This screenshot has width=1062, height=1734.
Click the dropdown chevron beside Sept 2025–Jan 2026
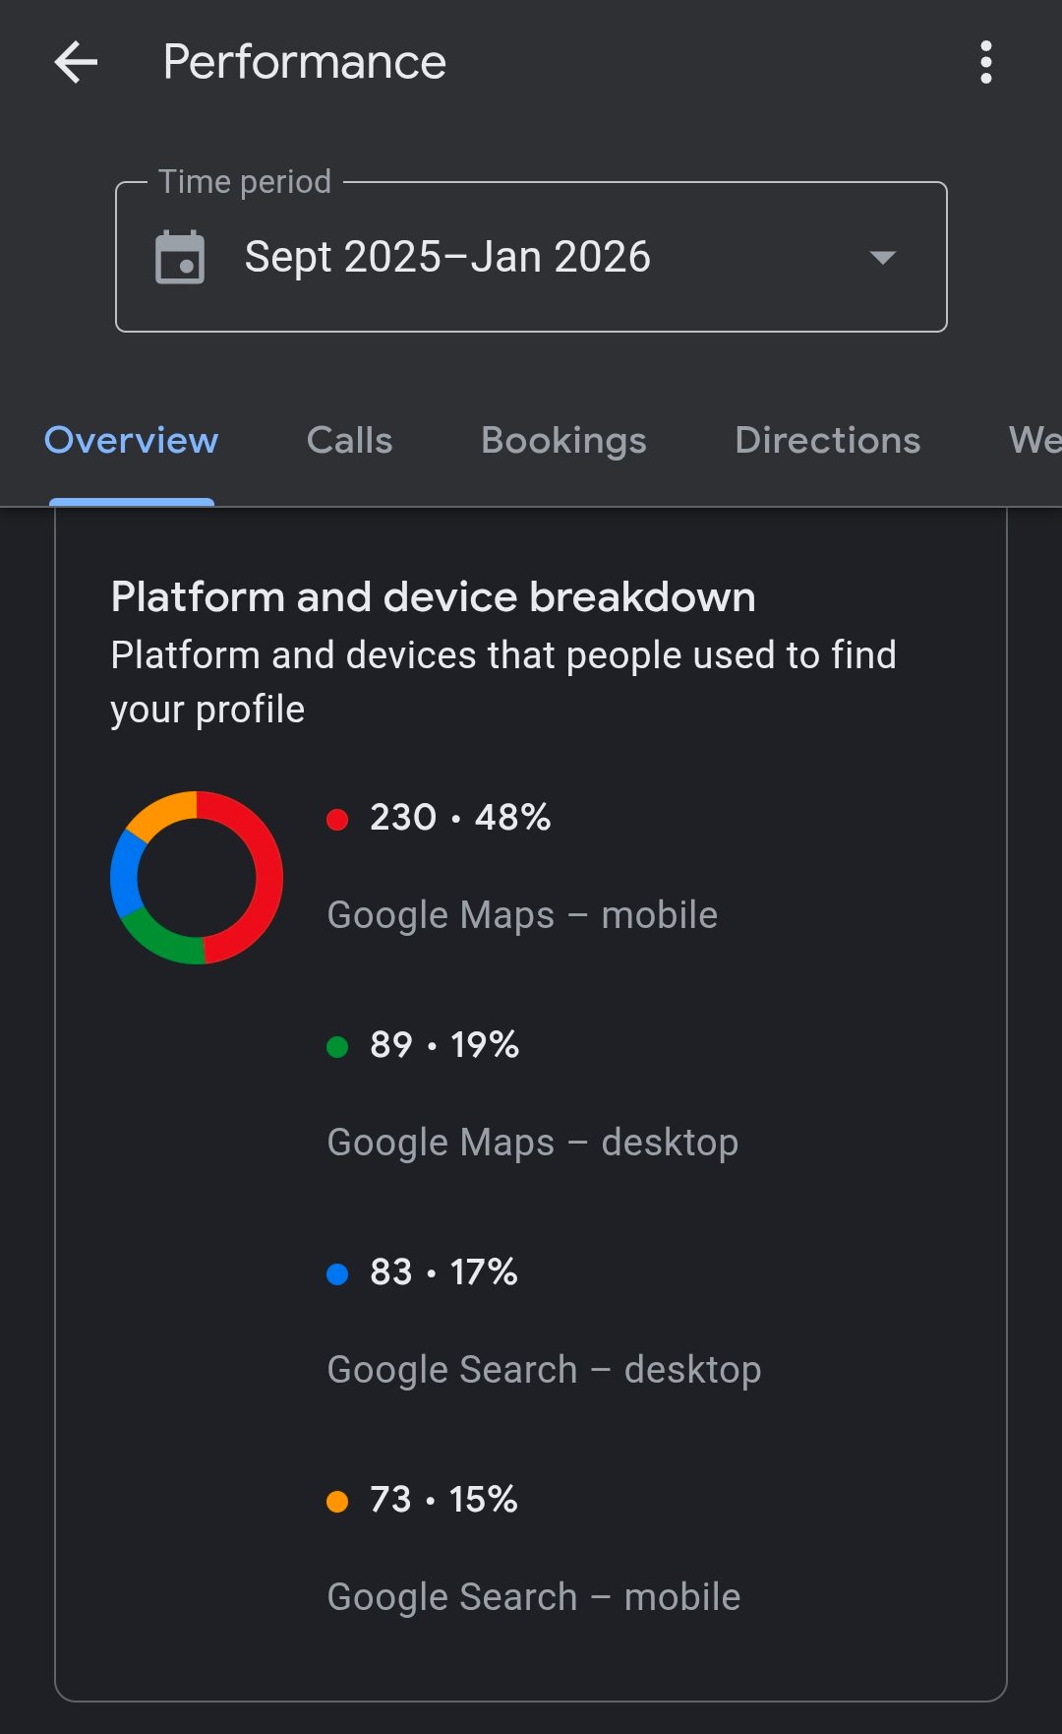tap(882, 258)
